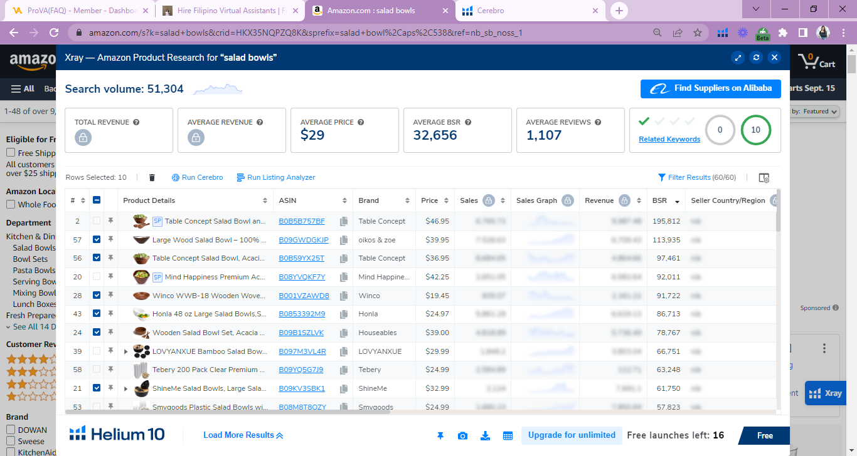Click the Amazon page vertical scrollbar
Screen dimensions: 857x456
tap(851, 66)
